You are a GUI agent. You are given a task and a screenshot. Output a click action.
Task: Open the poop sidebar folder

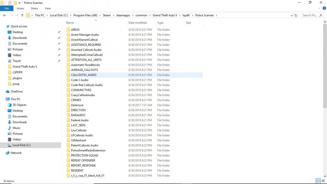coord(16,84)
